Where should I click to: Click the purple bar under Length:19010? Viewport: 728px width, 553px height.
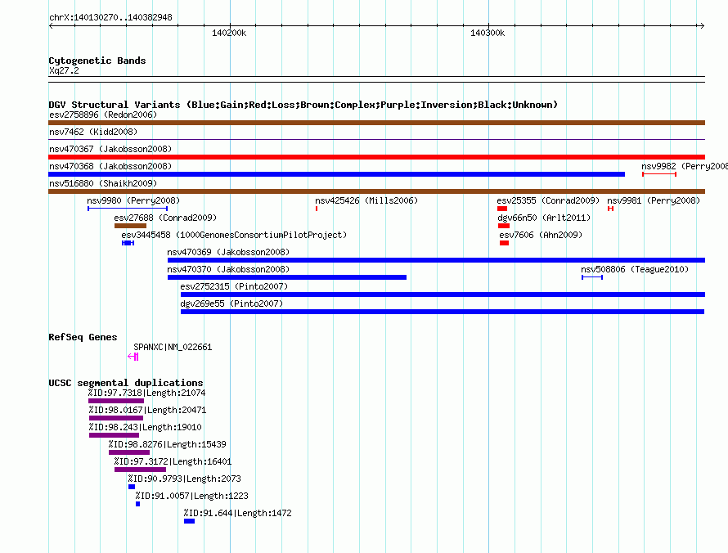coord(115,435)
